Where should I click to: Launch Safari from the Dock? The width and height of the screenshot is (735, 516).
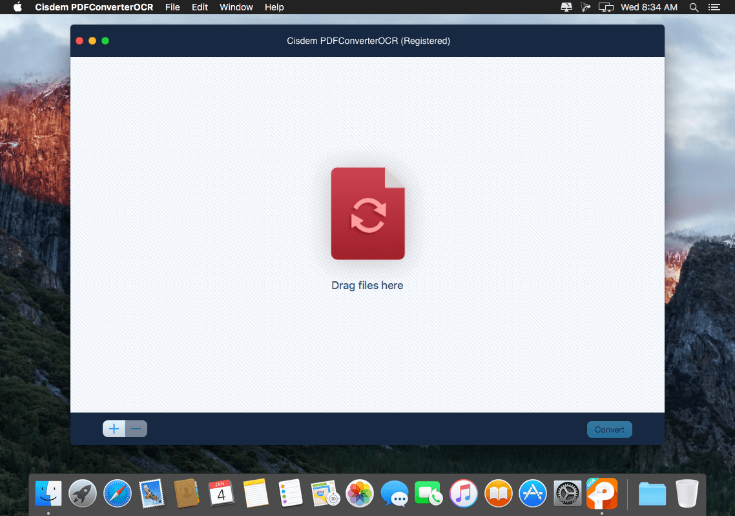[x=117, y=493]
